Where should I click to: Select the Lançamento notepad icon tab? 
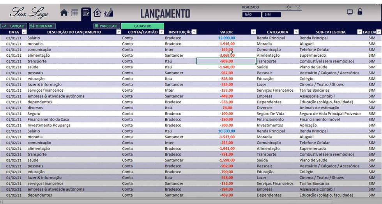pos(86,12)
